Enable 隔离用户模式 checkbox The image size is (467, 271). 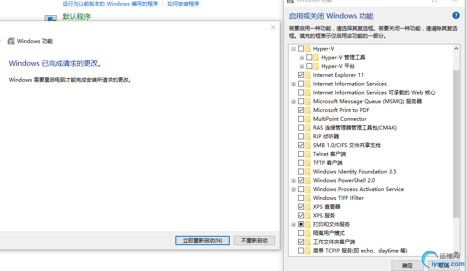(x=301, y=233)
